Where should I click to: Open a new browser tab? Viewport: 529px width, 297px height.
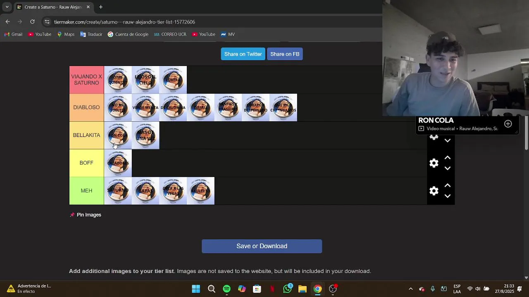point(100,7)
